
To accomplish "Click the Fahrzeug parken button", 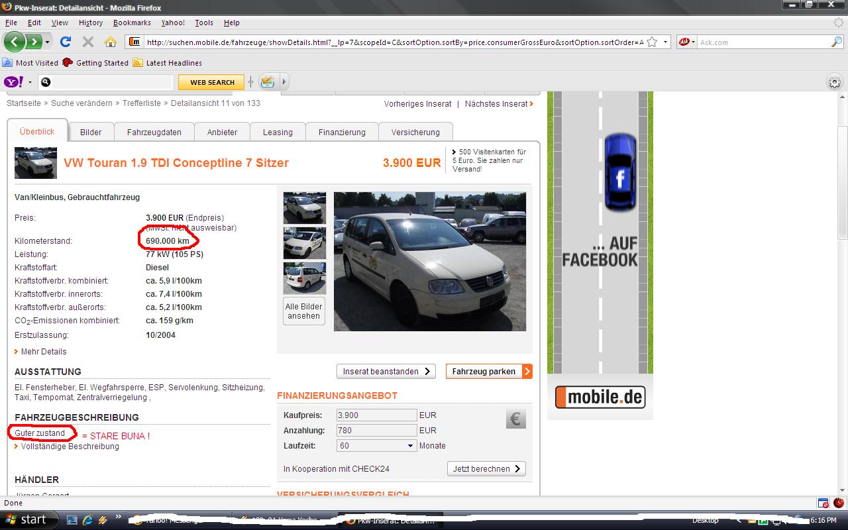I will coord(488,372).
